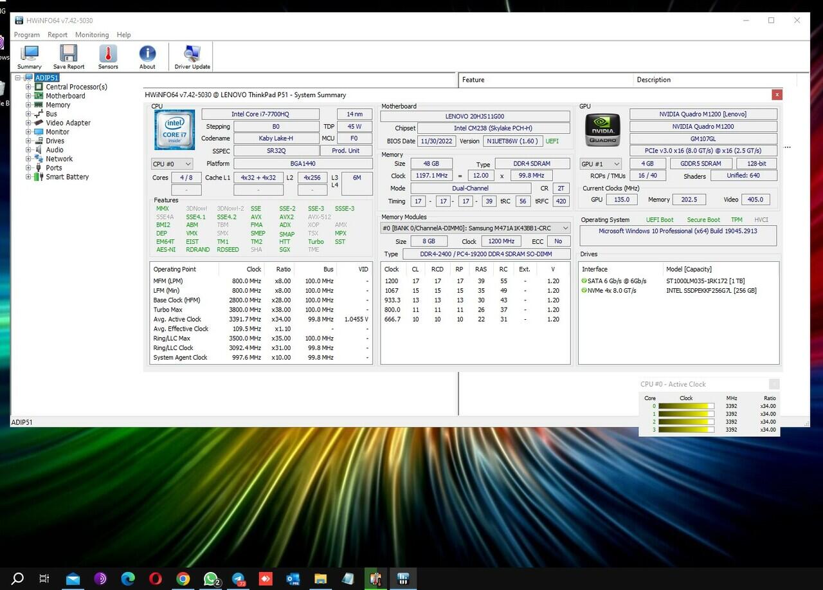Expand the Ports tree node

(x=28, y=168)
